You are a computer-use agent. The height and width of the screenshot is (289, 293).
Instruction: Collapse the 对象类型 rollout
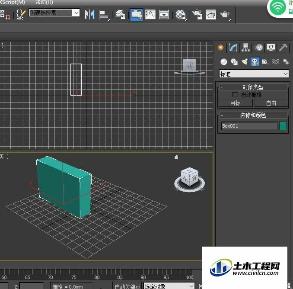click(x=253, y=87)
